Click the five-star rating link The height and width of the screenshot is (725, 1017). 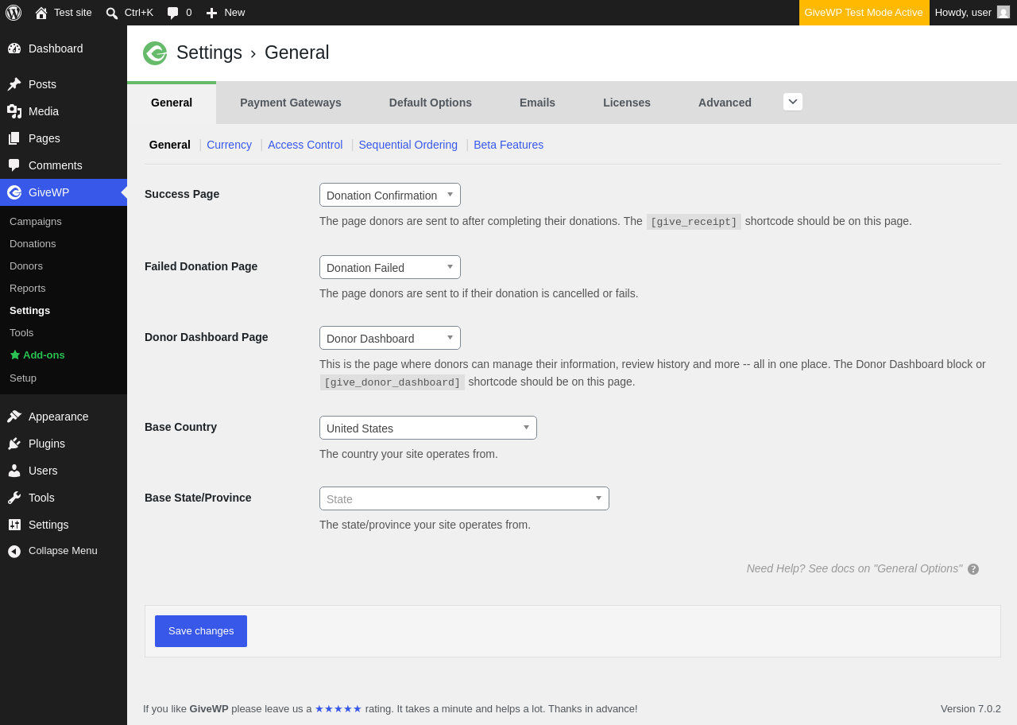coord(338,708)
